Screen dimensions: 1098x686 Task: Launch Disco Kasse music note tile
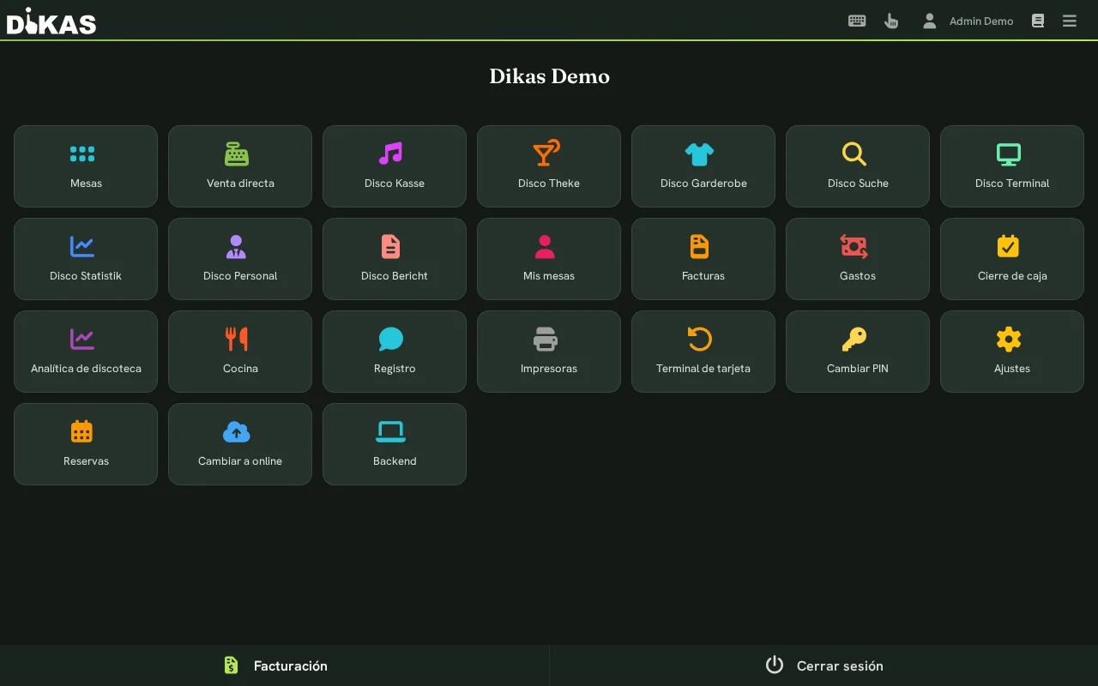395,166
